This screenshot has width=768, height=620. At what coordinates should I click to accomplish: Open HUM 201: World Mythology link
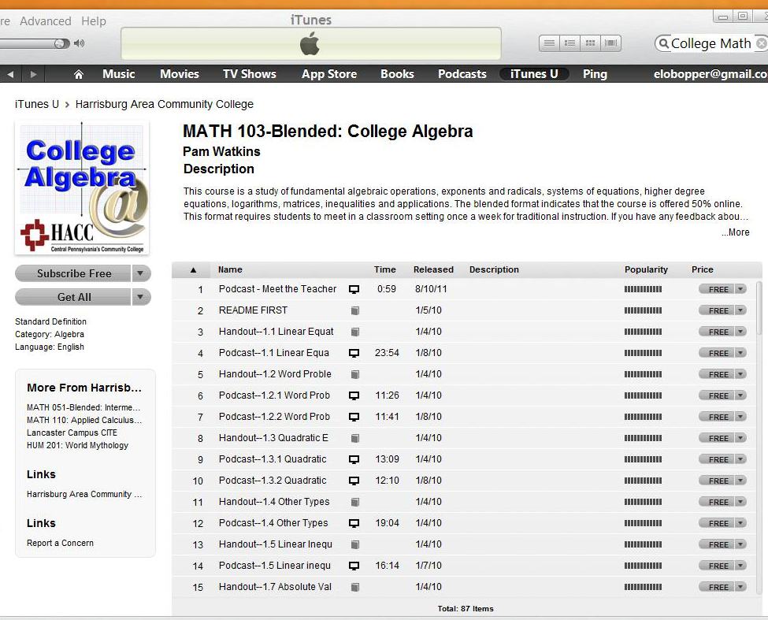click(77, 445)
